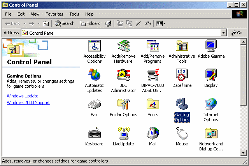Open the History toolbar button
Image resolution: width=249 pixels, height=166 pixels.
tap(108, 23)
